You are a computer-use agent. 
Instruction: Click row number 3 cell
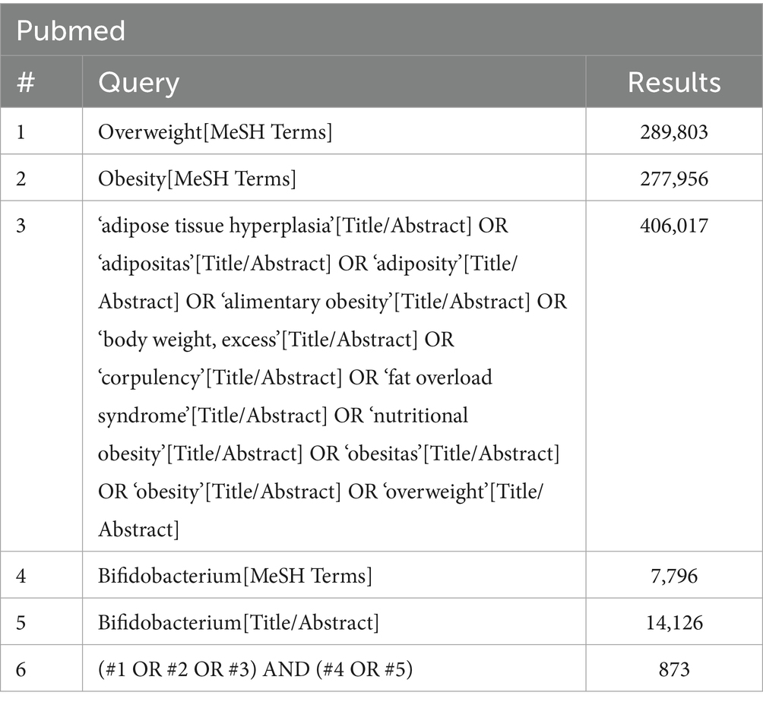click(x=23, y=226)
